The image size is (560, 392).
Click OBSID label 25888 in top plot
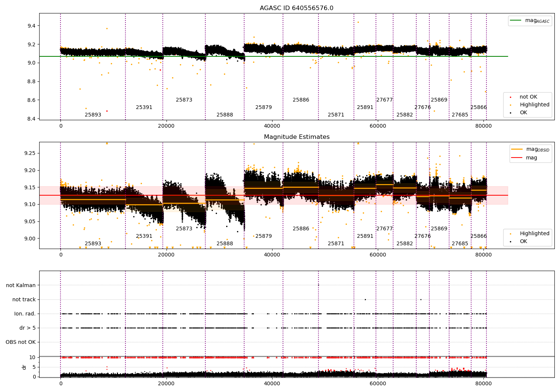[225, 115]
